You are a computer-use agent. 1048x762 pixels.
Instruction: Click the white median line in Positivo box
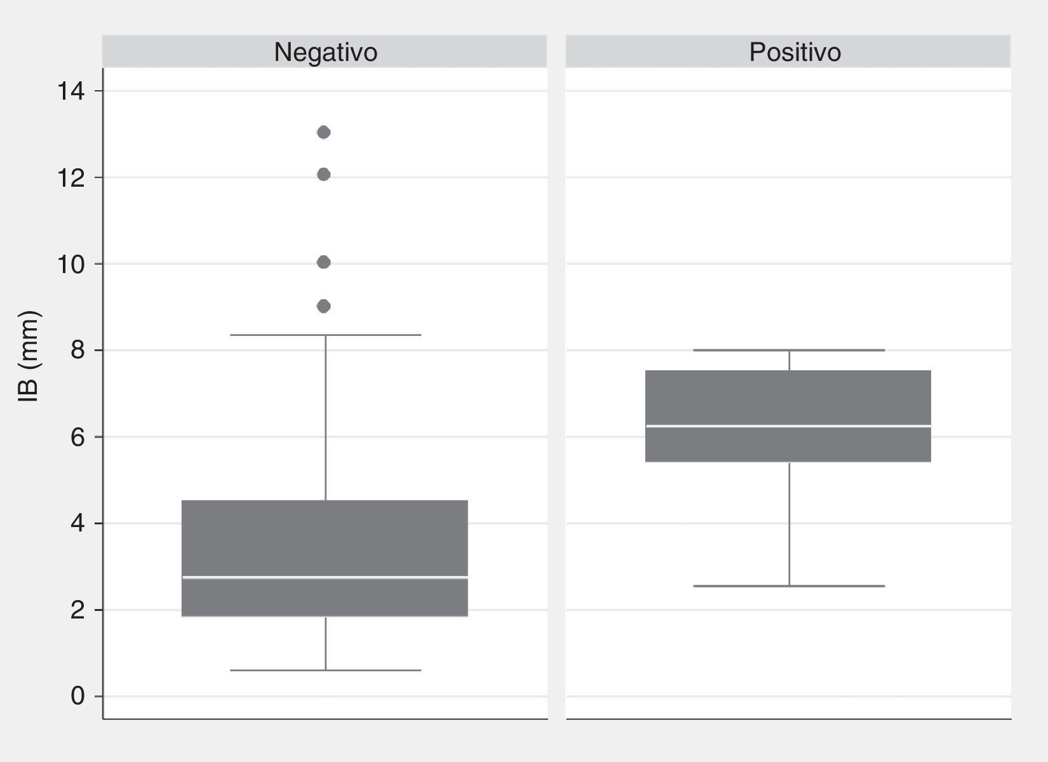(788, 426)
